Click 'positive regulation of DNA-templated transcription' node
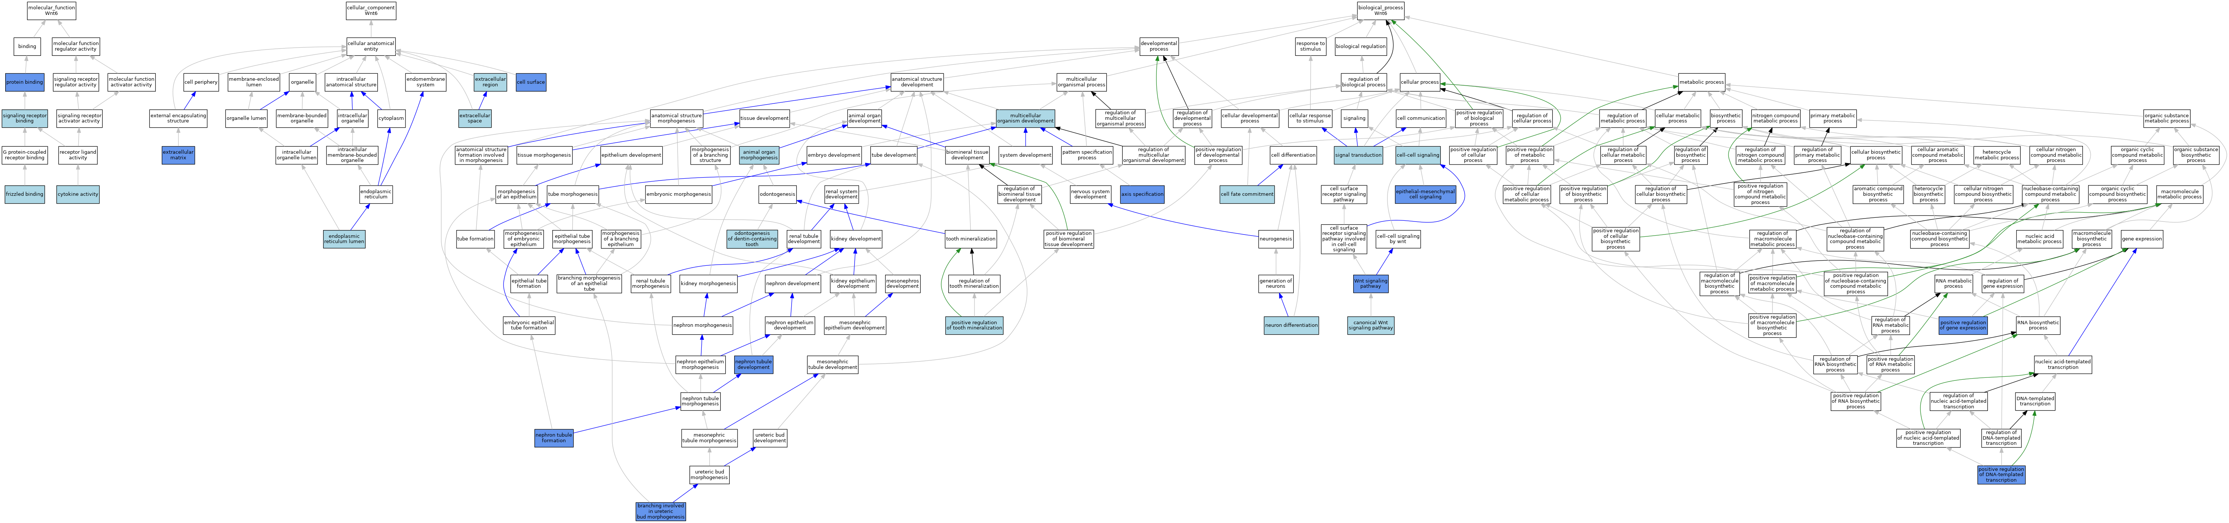The width and height of the screenshot is (2229, 523). [x=2001, y=475]
